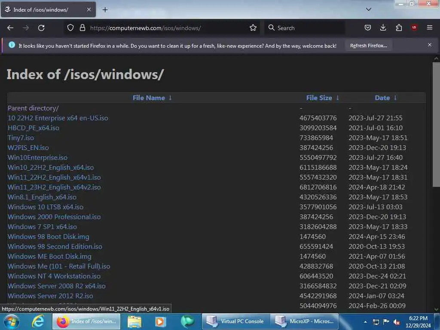Select file size 4675403776 text
The width and height of the screenshot is (440, 330).
318,118
